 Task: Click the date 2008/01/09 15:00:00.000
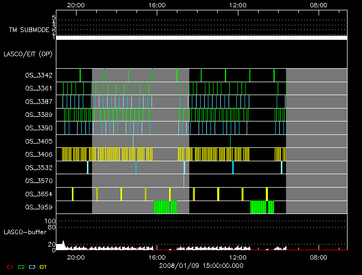[x=201, y=266]
